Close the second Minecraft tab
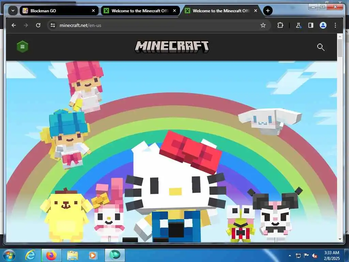 [x=174, y=11]
